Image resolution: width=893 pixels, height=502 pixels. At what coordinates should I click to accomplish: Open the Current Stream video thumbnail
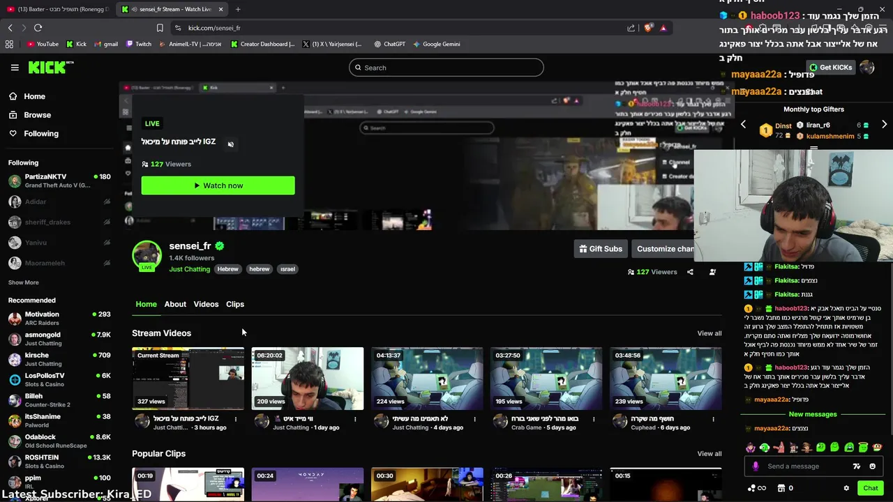188,379
